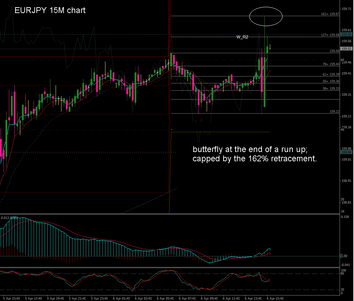The height and width of the screenshot is (301, 354).
Task: Click the '6 Apr 15:45' time label
Action: coord(275,299)
